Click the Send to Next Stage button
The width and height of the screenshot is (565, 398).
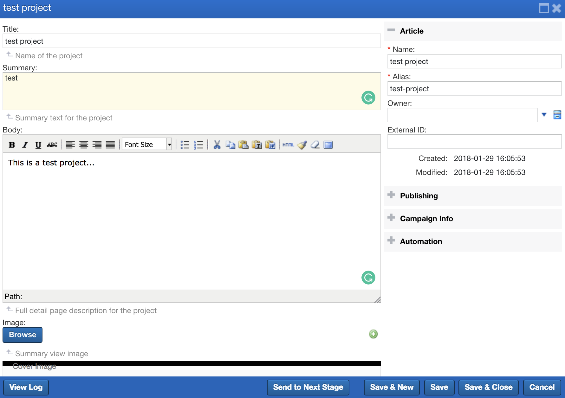308,387
